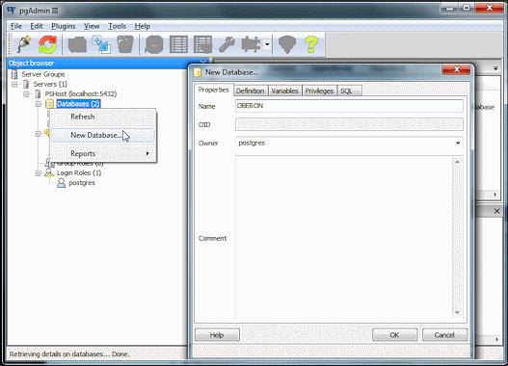The width and height of the screenshot is (508, 366).
Task: Click the OK button in New Database dialog
Action: coord(394,335)
